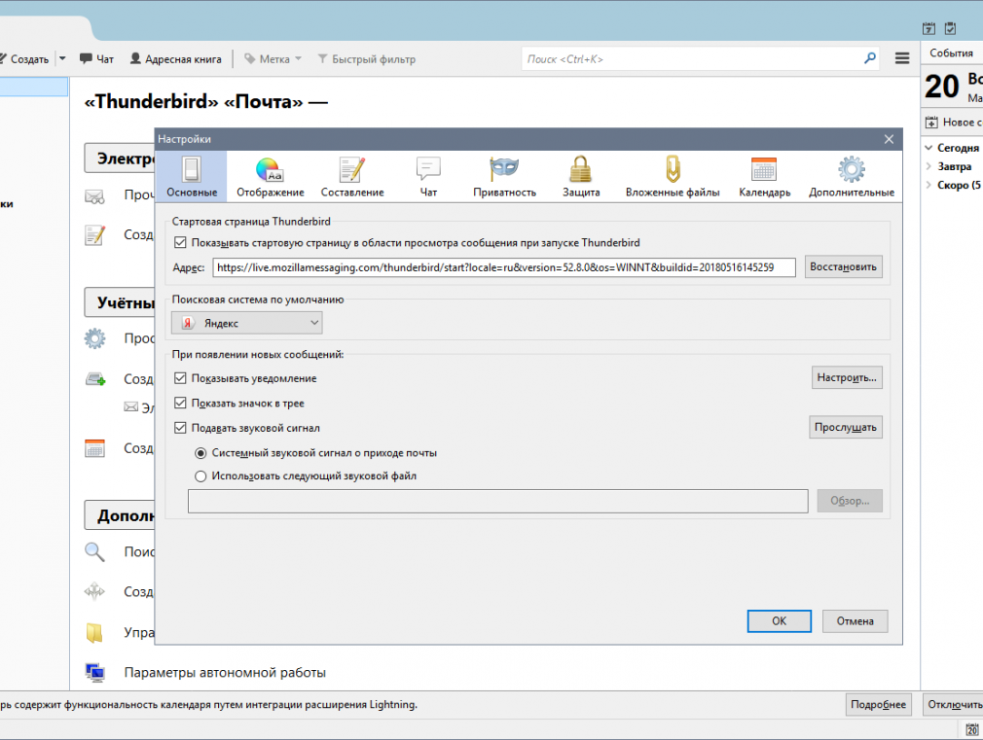983x740 pixels.
Task: Open the tasks tab icon at top right
Action: point(951,28)
